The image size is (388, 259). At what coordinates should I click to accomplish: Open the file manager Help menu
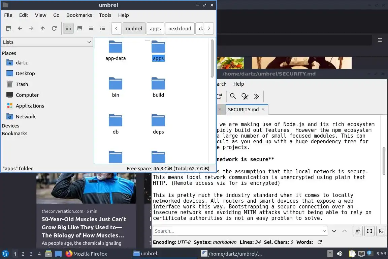coord(124,15)
